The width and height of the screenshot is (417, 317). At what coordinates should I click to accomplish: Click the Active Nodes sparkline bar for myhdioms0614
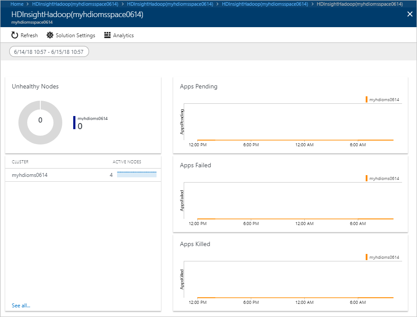tap(136, 174)
